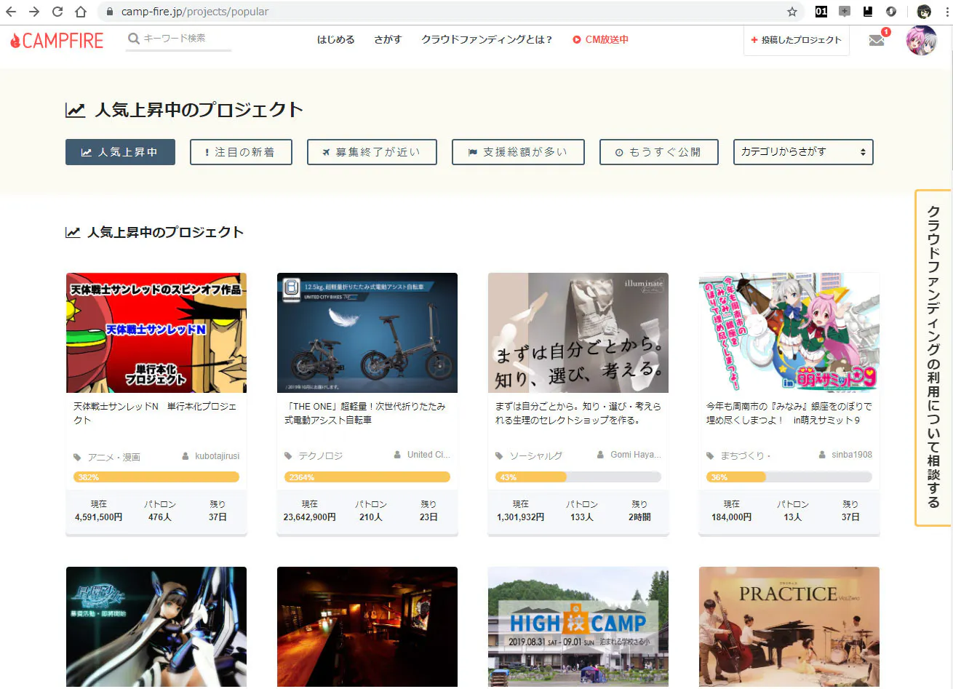953x689 pixels.
Task: Click the 投稿したプロジェクト button
Action: [x=796, y=40]
